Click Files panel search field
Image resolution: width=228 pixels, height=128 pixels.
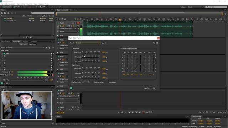pyautogui.click(x=42, y=13)
